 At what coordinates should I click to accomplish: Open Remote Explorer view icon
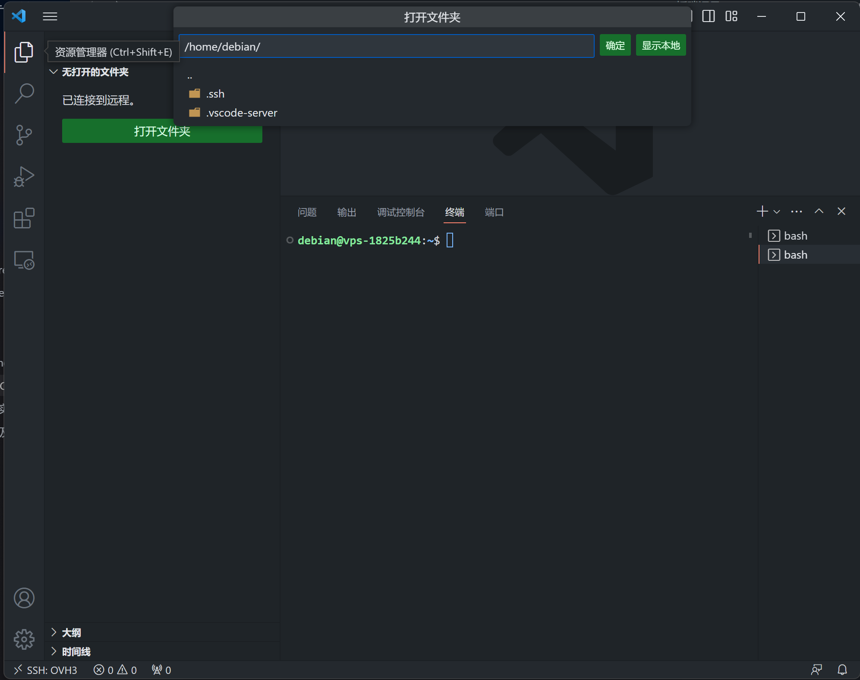coord(24,260)
